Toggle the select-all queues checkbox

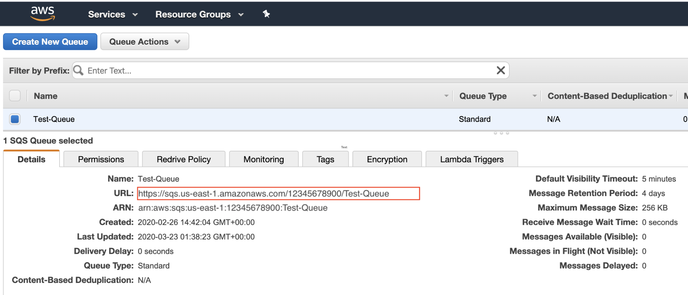15,96
